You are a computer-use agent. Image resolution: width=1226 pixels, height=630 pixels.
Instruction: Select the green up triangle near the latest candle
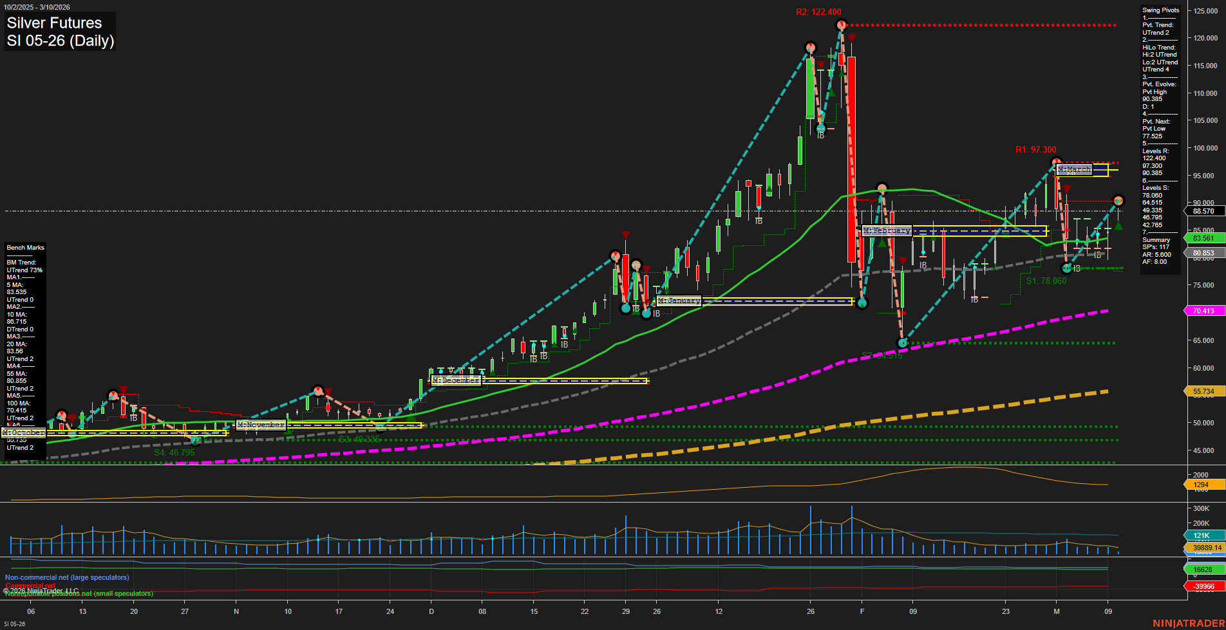[x=1118, y=225]
